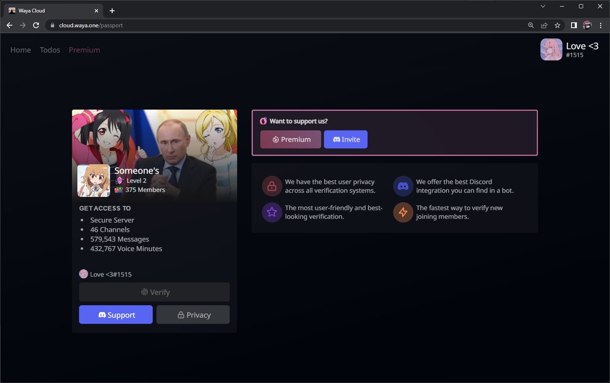Open the Privacy button
Viewport: 610px width, 383px height.
[193, 315]
